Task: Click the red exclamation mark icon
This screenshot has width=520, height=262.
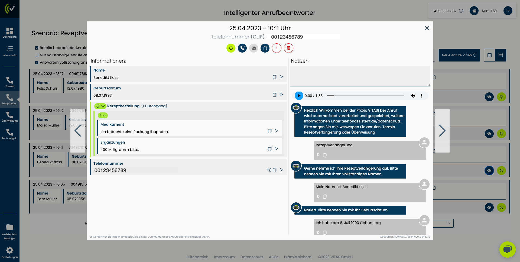Action: tap(277, 48)
